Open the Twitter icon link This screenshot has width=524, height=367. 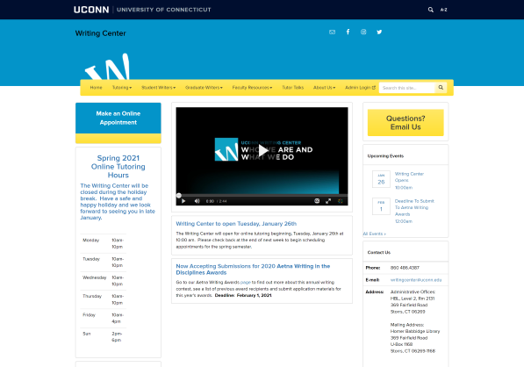[x=379, y=32]
